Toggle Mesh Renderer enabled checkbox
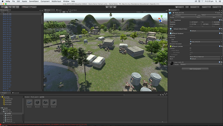The height and width of the screenshot is (126, 223). tap(173, 34)
